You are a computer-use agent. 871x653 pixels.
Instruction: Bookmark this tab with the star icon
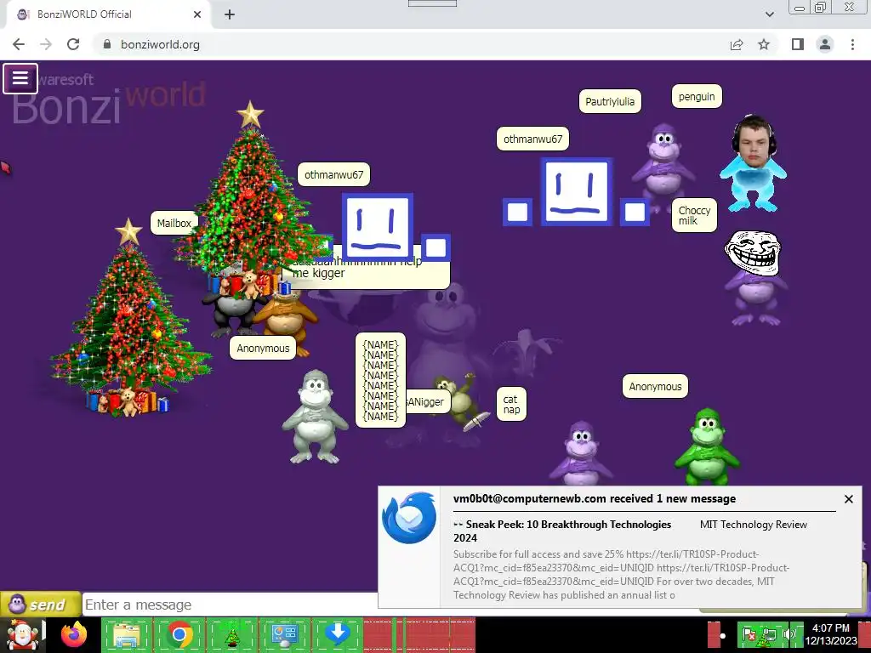[764, 44]
